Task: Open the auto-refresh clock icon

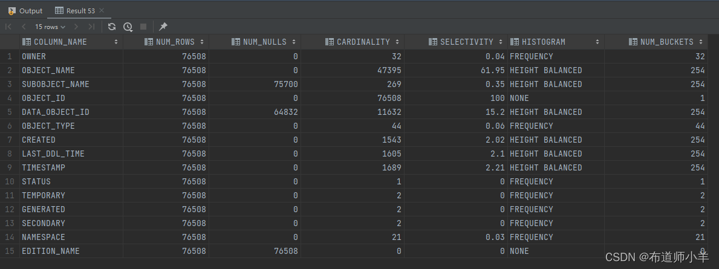Action: click(x=128, y=27)
